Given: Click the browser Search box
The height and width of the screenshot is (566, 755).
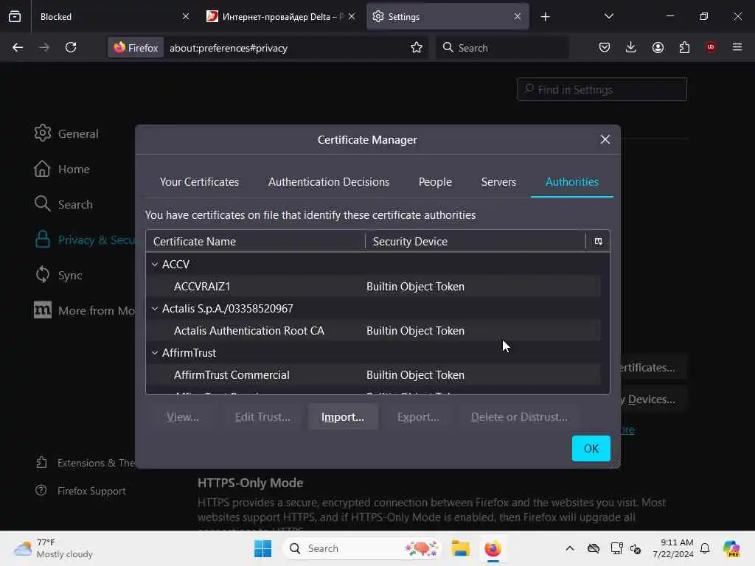Looking at the screenshot, I should click(x=502, y=48).
